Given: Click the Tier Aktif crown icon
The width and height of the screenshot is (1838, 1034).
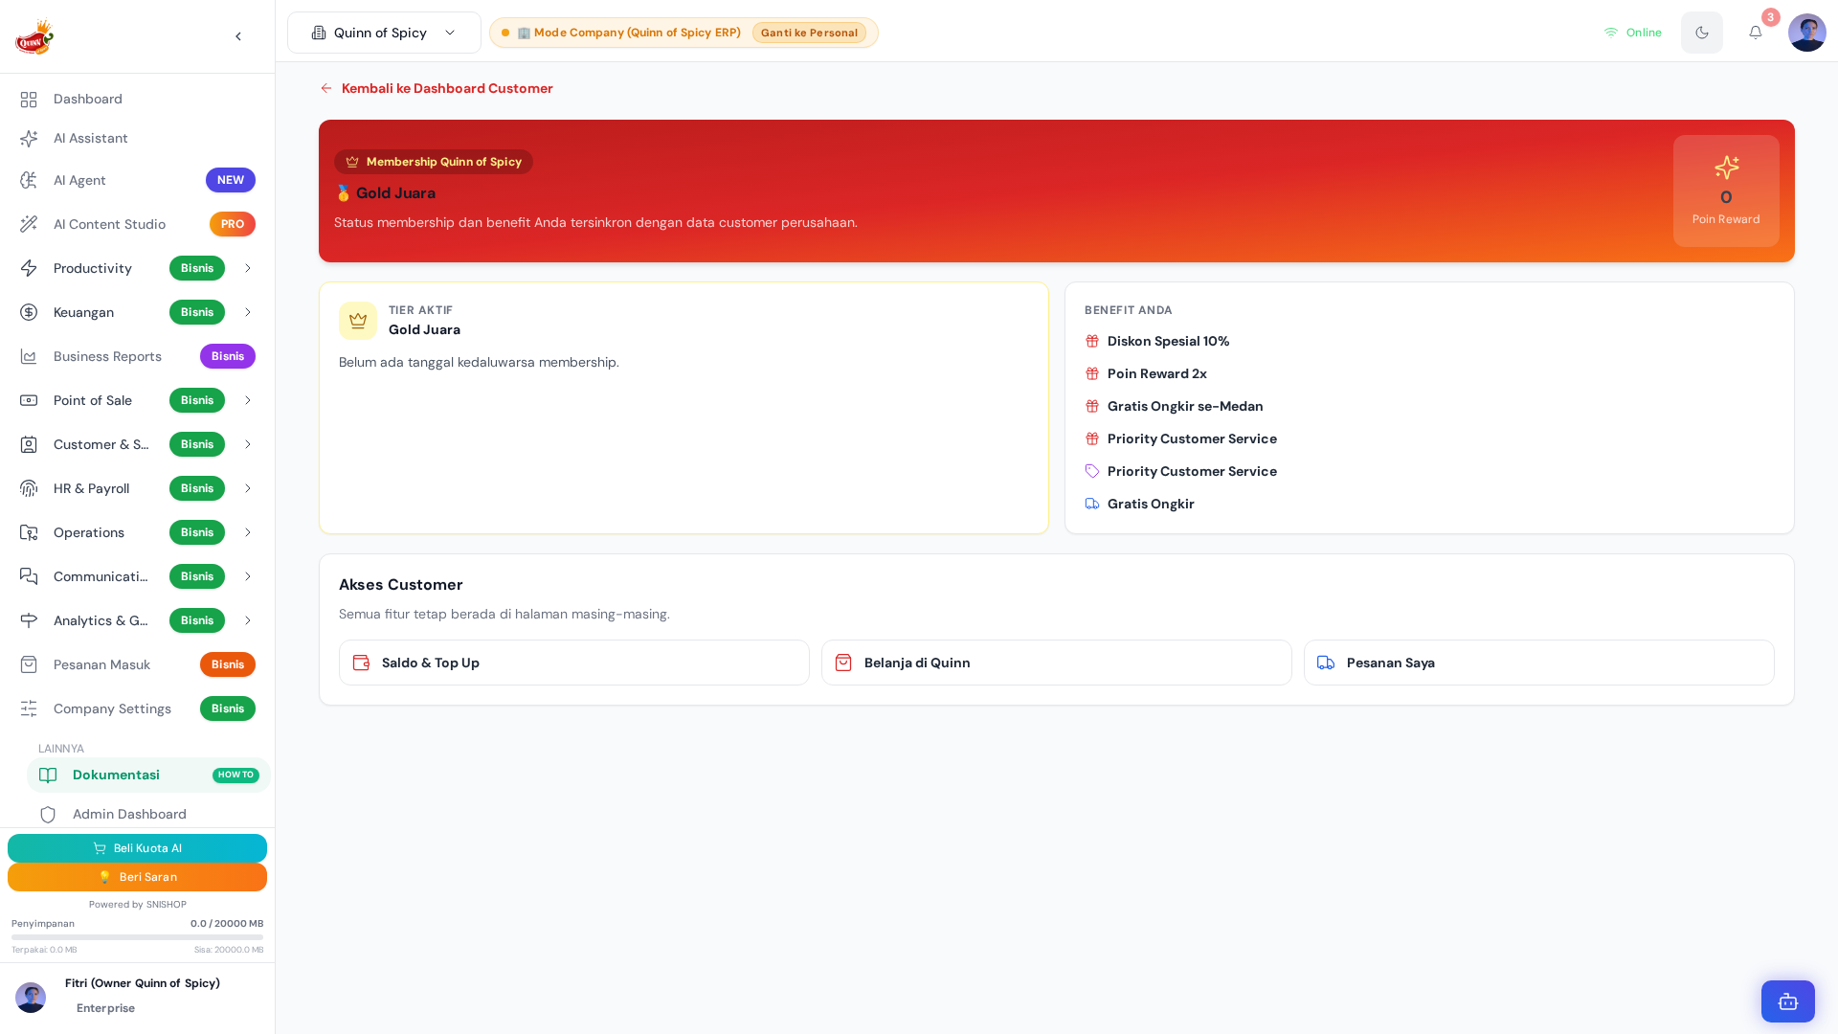Looking at the screenshot, I should click(358, 321).
